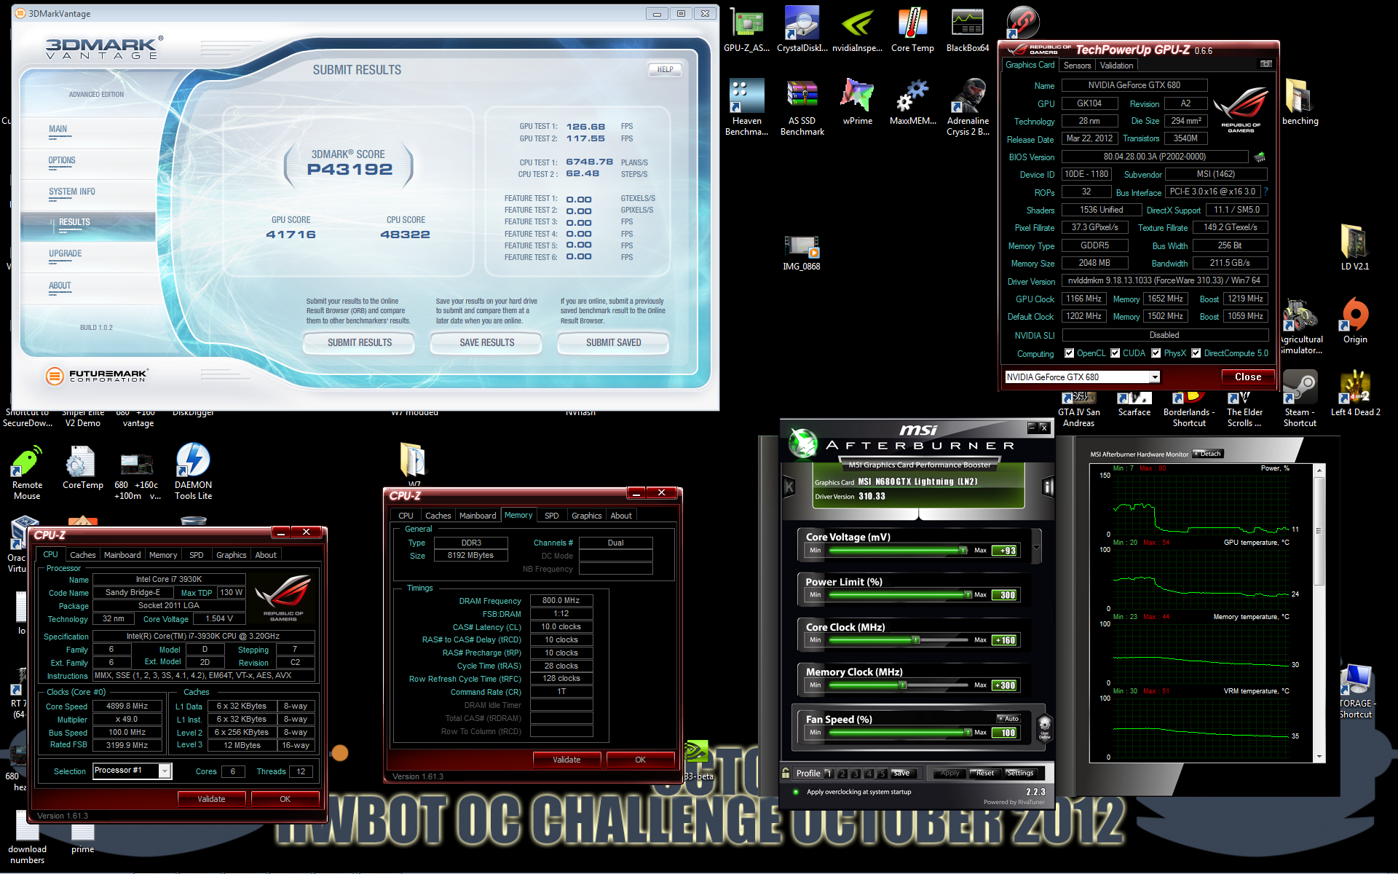Switch to the Sensors tab in GPU-Z
Image resolution: width=1398 pixels, height=874 pixels.
pos(1077,66)
